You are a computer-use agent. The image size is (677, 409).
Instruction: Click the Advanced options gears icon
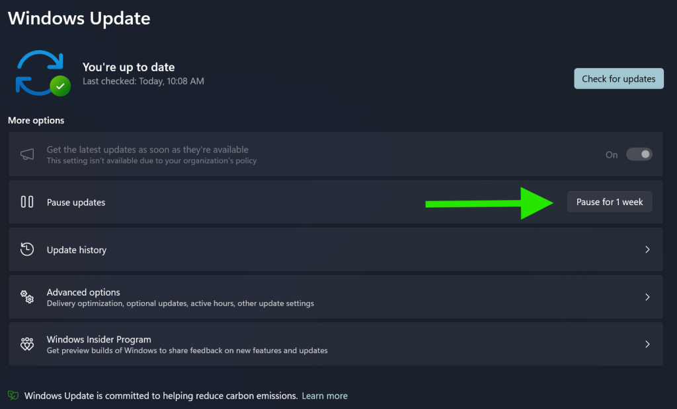(27, 297)
